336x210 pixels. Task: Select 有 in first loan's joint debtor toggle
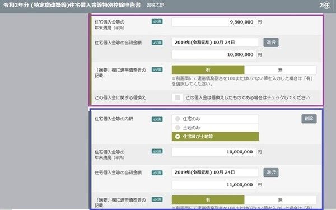pyautogui.click(x=208, y=70)
